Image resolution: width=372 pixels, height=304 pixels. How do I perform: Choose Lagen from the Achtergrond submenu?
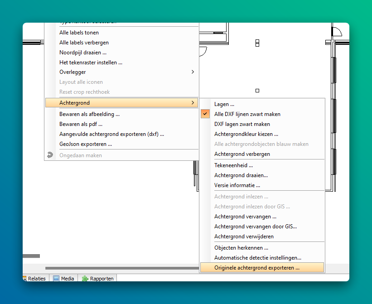[x=224, y=104]
